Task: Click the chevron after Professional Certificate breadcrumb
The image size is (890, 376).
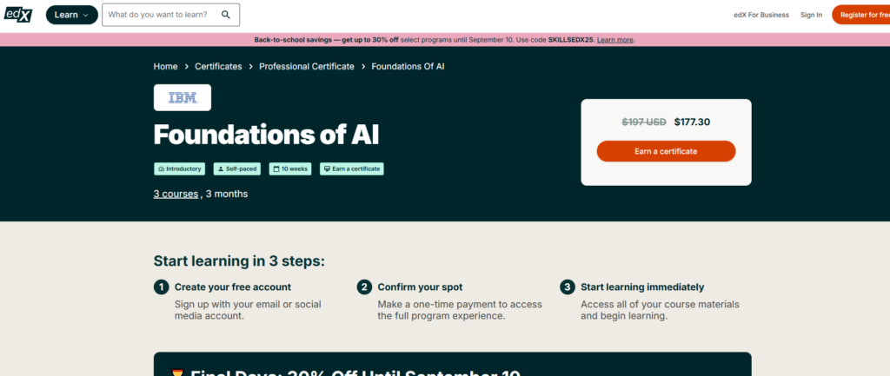Action: (x=362, y=66)
